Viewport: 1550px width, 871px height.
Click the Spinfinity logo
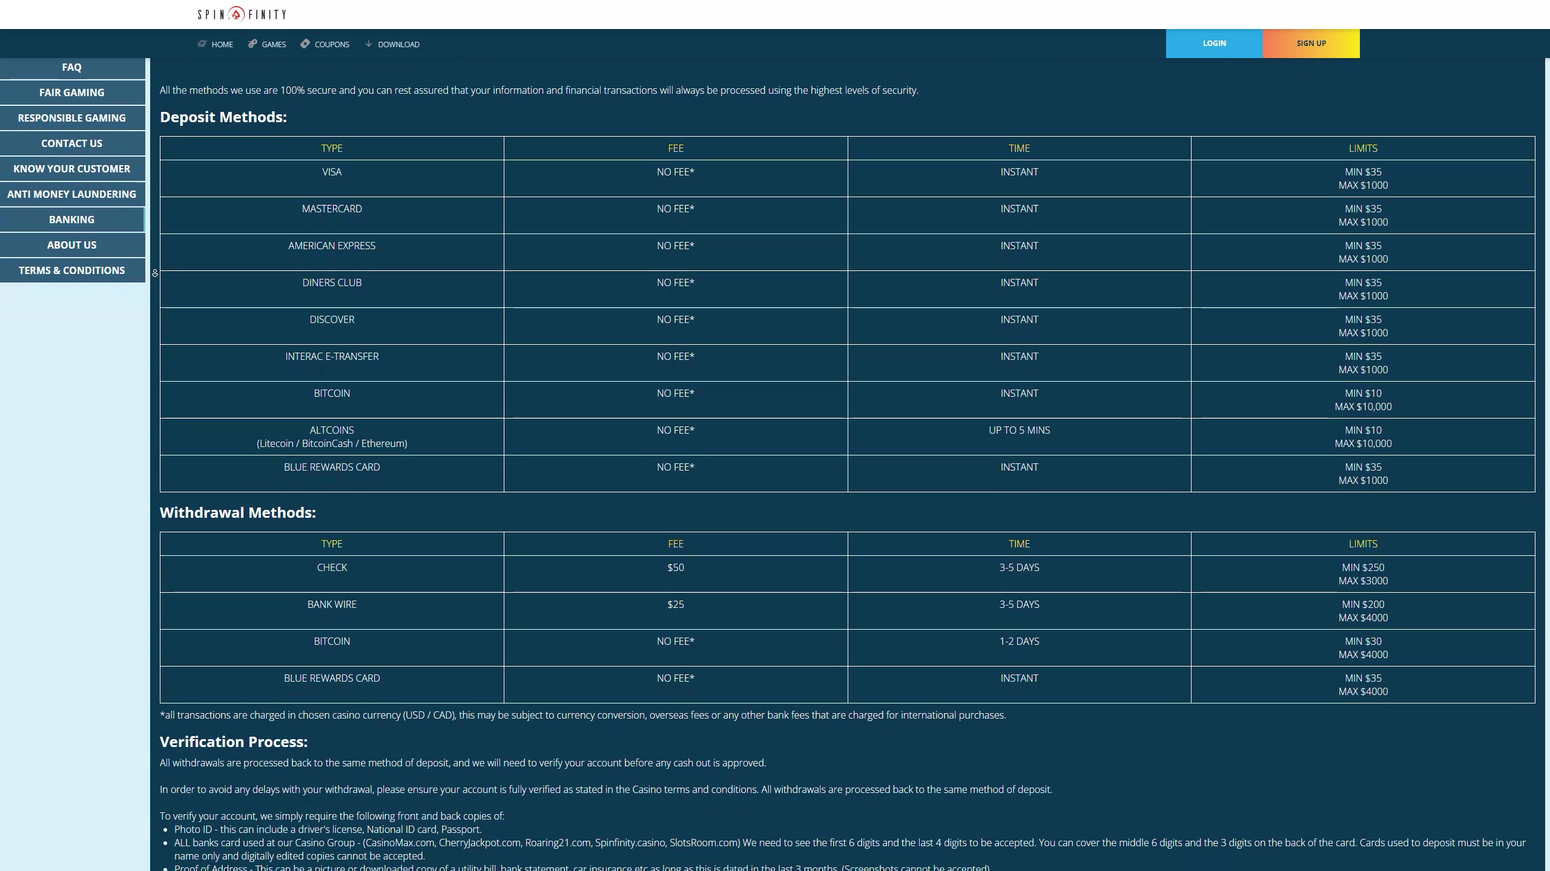242,14
